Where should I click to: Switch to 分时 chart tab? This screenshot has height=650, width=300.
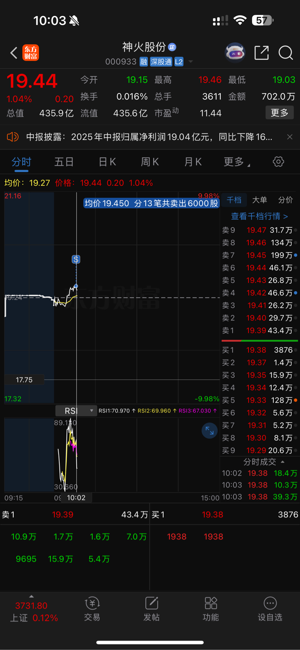(21, 162)
